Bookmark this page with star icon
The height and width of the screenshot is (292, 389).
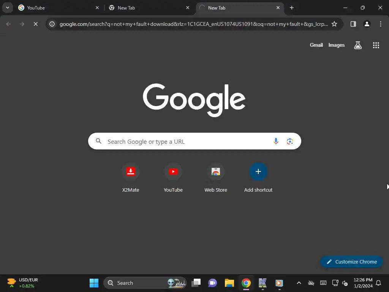[x=334, y=24]
